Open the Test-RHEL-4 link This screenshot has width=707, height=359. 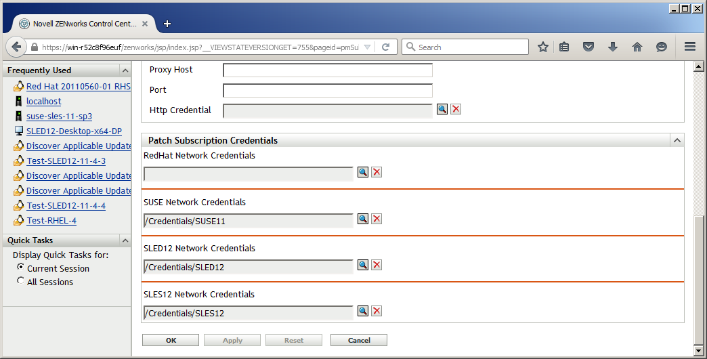(51, 220)
